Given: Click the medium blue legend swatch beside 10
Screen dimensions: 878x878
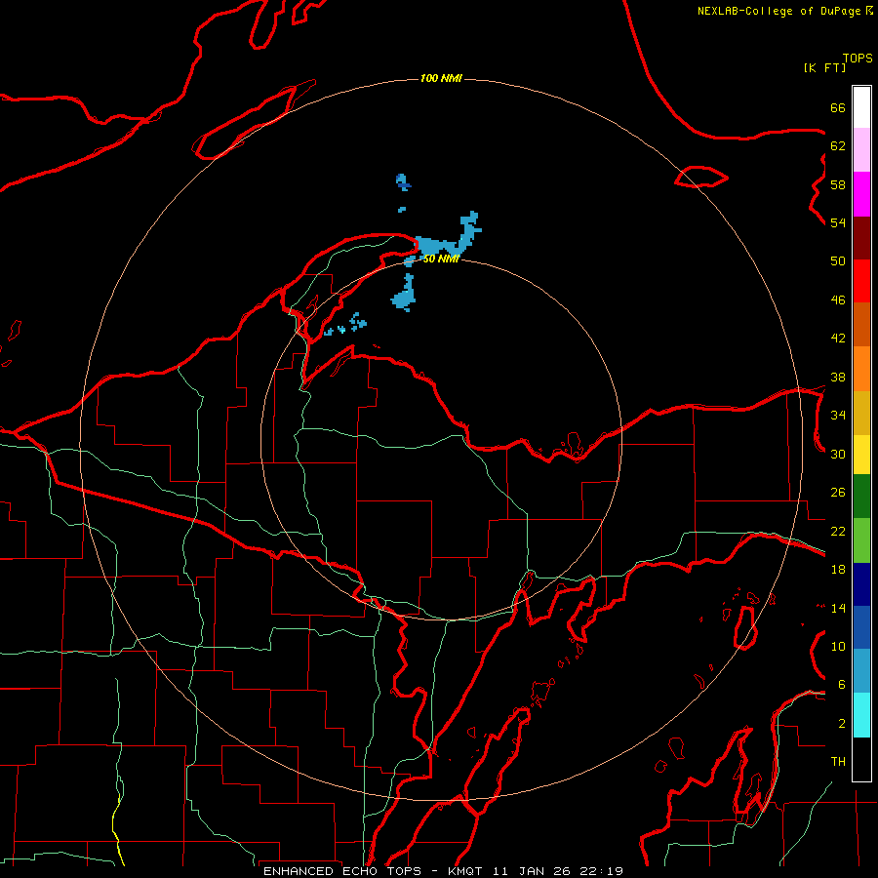Looking at the screenshot, I should point(861,627).
